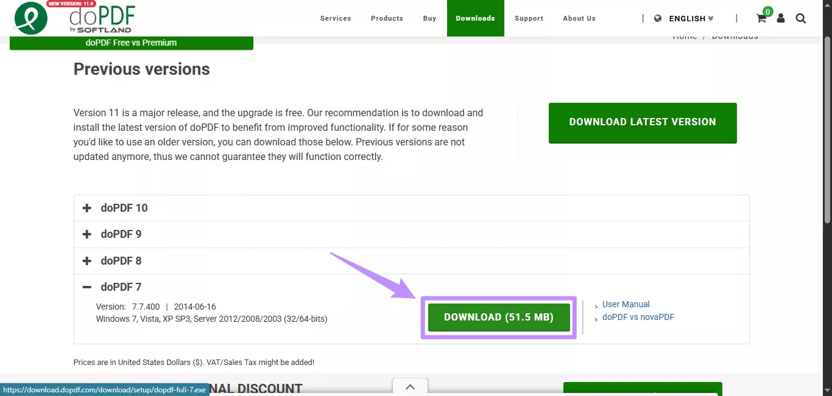Viewport: 832px width, 396px height.
Task: Open the search on the doPDF site
Action: click(x=800, y=18)
